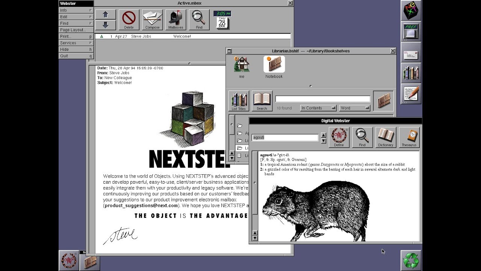Screen dimensions: 481x271
Task: Click the Webster app icon at the bottom left
Action: pyautogui.click(x=69, y=260)
